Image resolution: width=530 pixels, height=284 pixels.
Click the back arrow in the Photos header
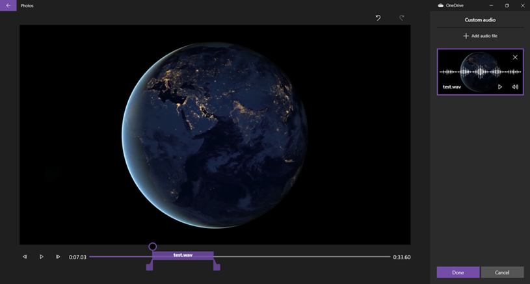coord(8,5)
